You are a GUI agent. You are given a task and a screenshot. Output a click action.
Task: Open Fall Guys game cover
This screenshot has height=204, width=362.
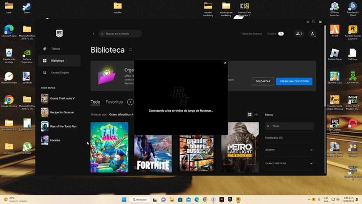point(109,147)
